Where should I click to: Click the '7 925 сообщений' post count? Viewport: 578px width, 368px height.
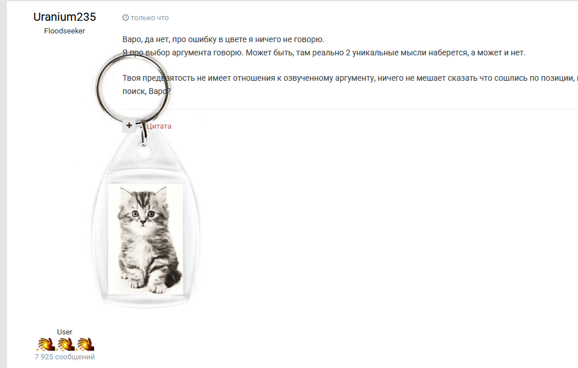click(x=65, y=357)
